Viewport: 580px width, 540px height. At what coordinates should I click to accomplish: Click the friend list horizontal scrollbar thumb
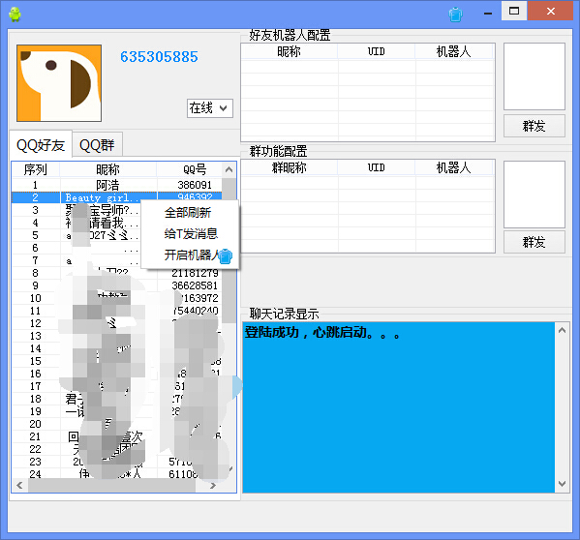111,485
